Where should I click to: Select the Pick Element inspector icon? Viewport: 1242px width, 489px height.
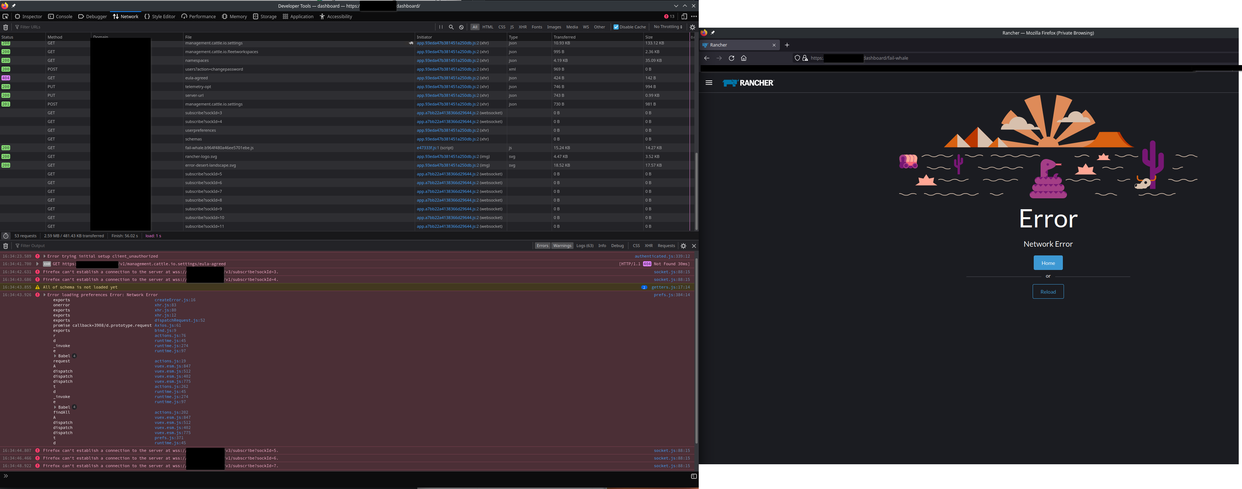[x=6, y=16]
